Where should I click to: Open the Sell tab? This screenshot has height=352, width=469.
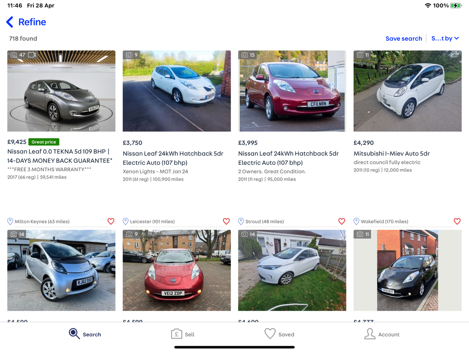coord(183,334)
